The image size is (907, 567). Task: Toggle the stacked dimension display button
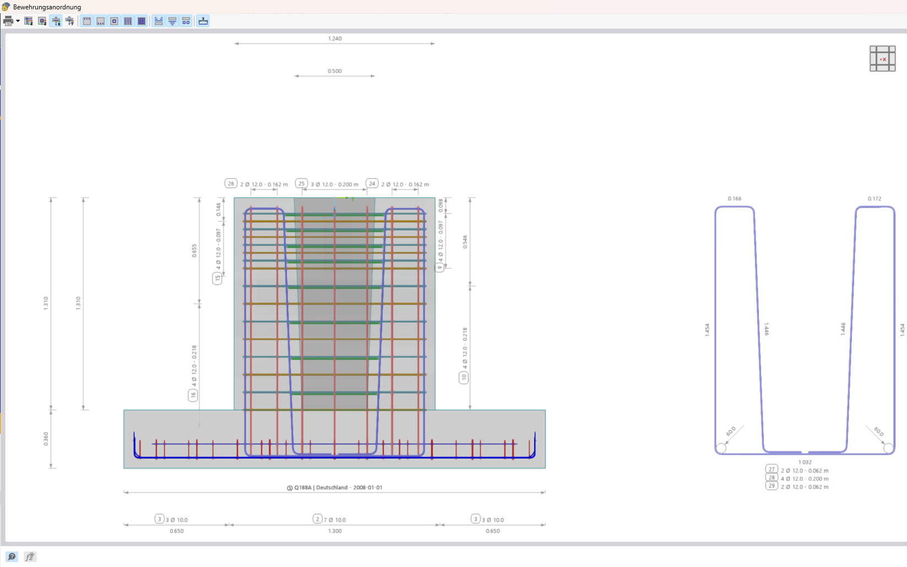tap(172, 21)
